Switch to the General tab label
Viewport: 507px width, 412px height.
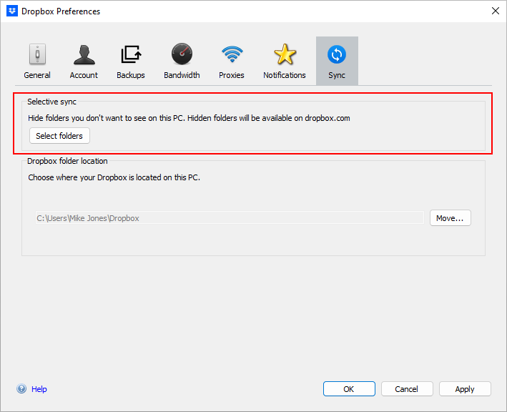[x=37, y=75]
